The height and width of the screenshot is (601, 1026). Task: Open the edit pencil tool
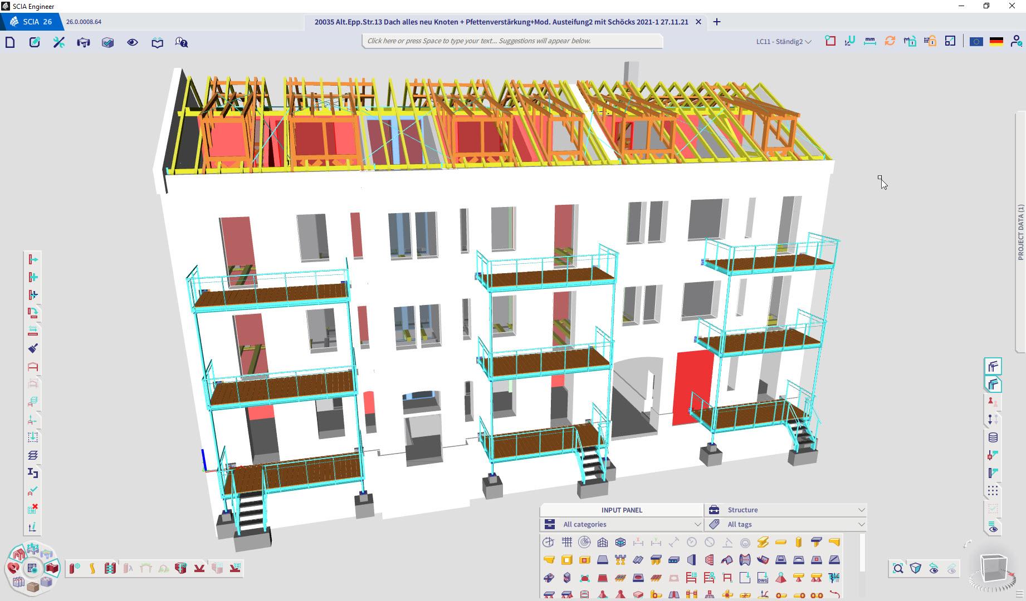point(35,42)
